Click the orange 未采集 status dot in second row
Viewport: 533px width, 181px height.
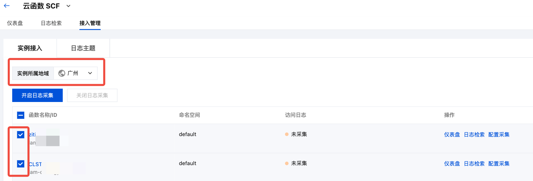287,163
